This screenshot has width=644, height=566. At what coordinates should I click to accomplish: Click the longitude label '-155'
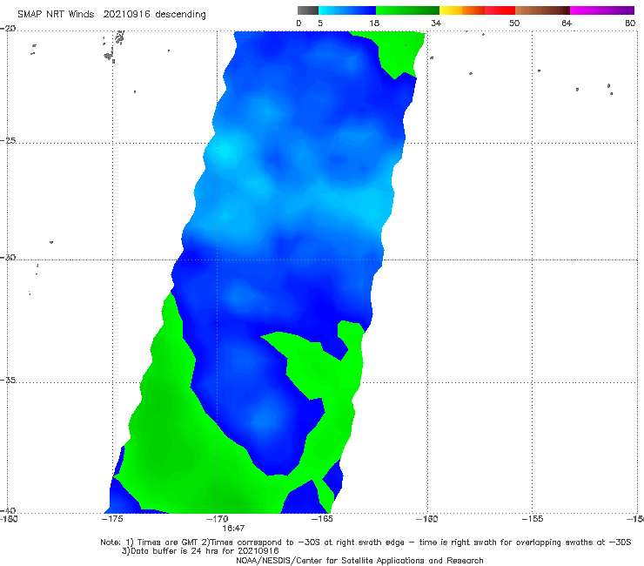(533, 519)
